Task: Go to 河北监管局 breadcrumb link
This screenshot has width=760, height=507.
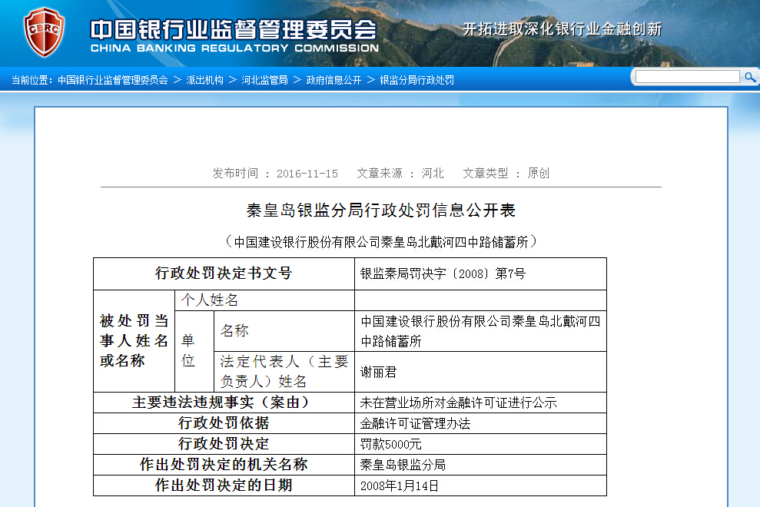Action: coord(264,80)
